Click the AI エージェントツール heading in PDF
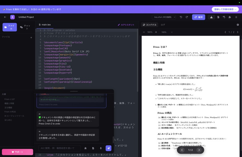 [170, 134]
